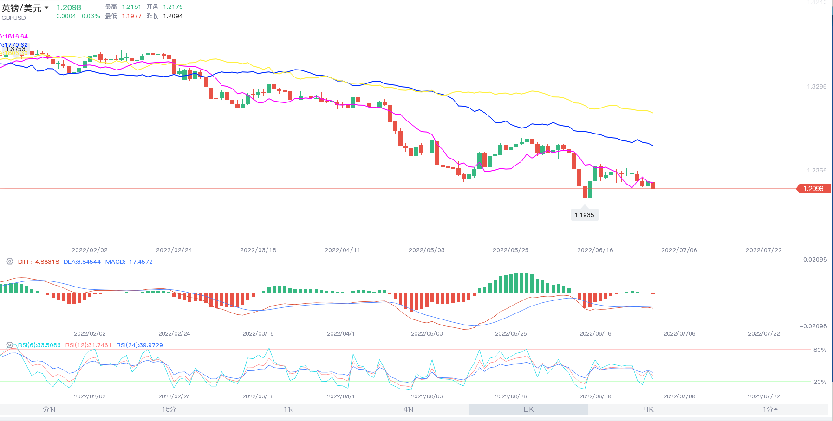Expand the 英镑/美元 currency pair dropdown

[46, 8]
